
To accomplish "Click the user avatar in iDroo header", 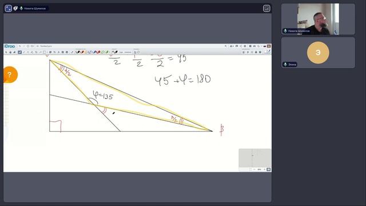I will [269, 46].
